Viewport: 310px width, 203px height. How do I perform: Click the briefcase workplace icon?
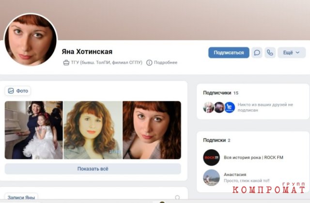66,63
